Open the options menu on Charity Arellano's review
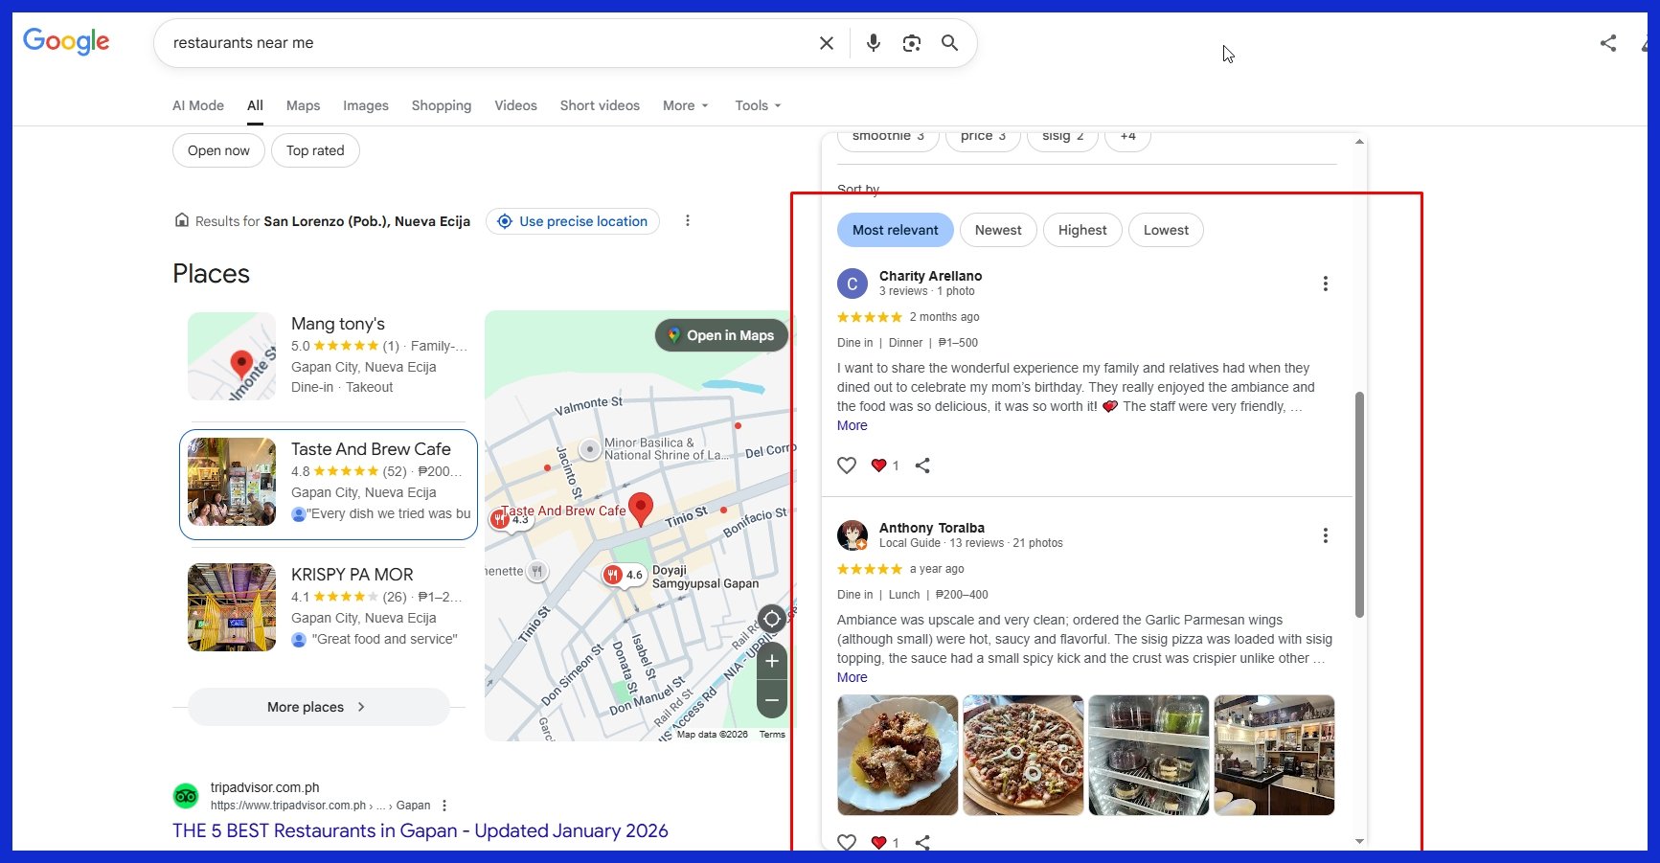This screenshot has width=1660, height=863. pos(1326,284)
